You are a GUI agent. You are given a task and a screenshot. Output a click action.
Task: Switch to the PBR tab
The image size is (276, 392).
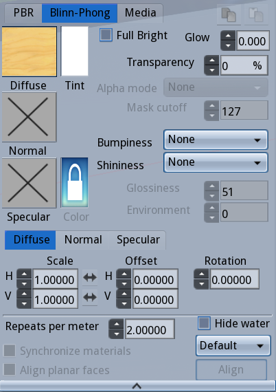(x=23, y=13)
